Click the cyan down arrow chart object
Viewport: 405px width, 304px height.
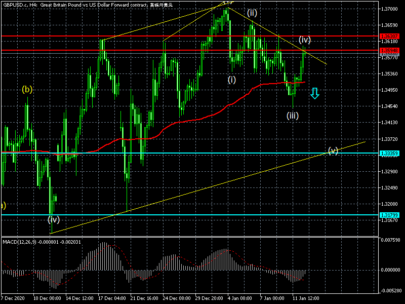pos(314,93)
